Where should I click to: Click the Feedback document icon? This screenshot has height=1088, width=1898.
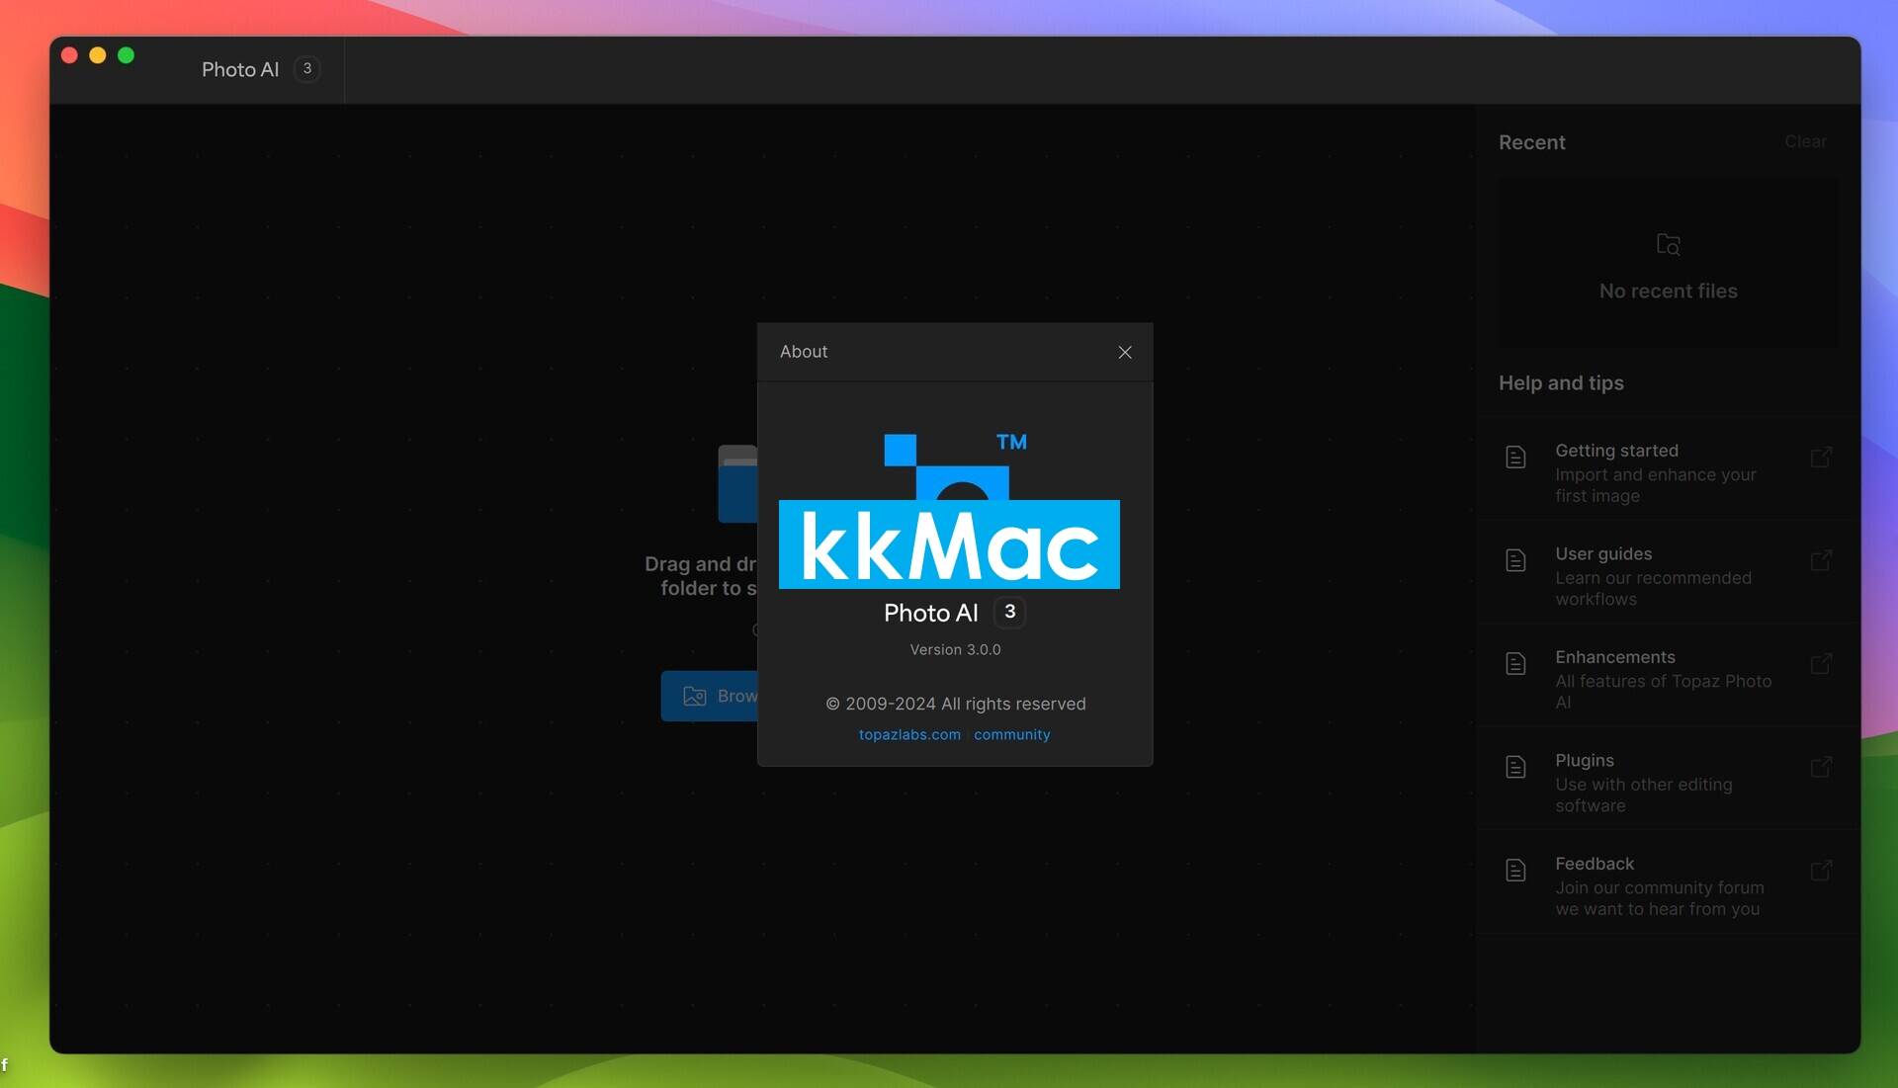(1515, 871)
